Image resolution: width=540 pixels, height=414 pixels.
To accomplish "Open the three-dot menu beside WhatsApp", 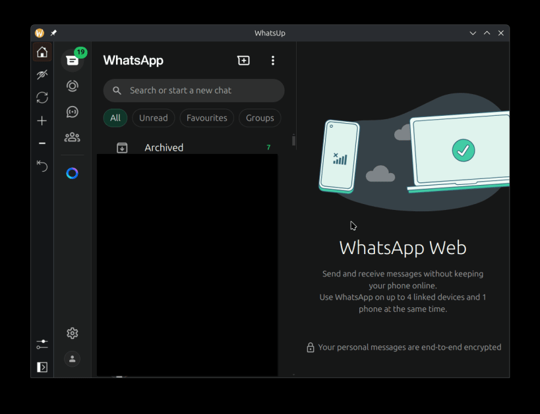I will click(x=273, y=61).
